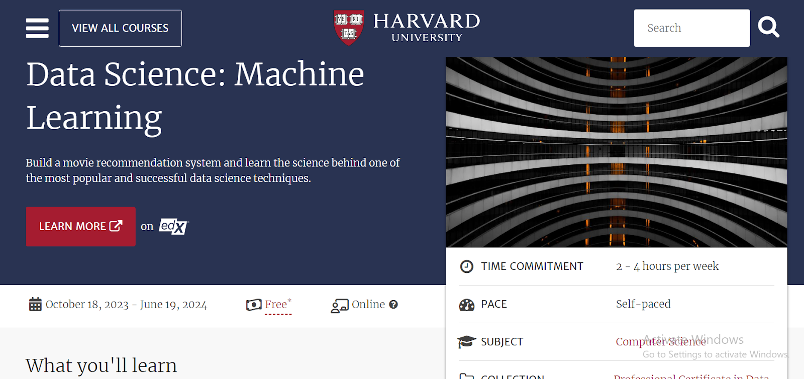The image size is (804, 379).
Task: Click the folder icon next to Collection
Action: pos(466,376)
